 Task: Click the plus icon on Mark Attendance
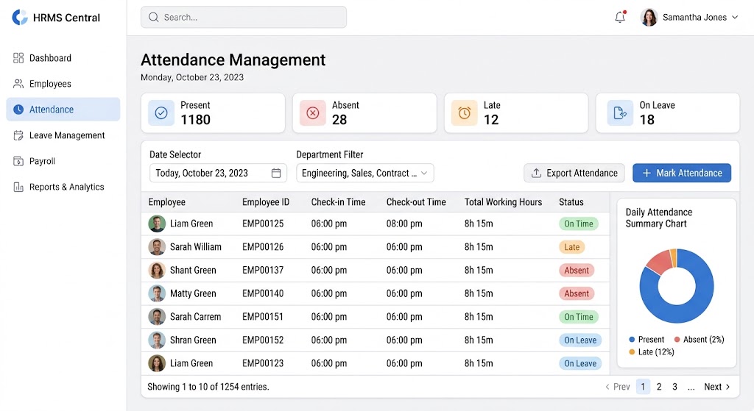point(646,174)
